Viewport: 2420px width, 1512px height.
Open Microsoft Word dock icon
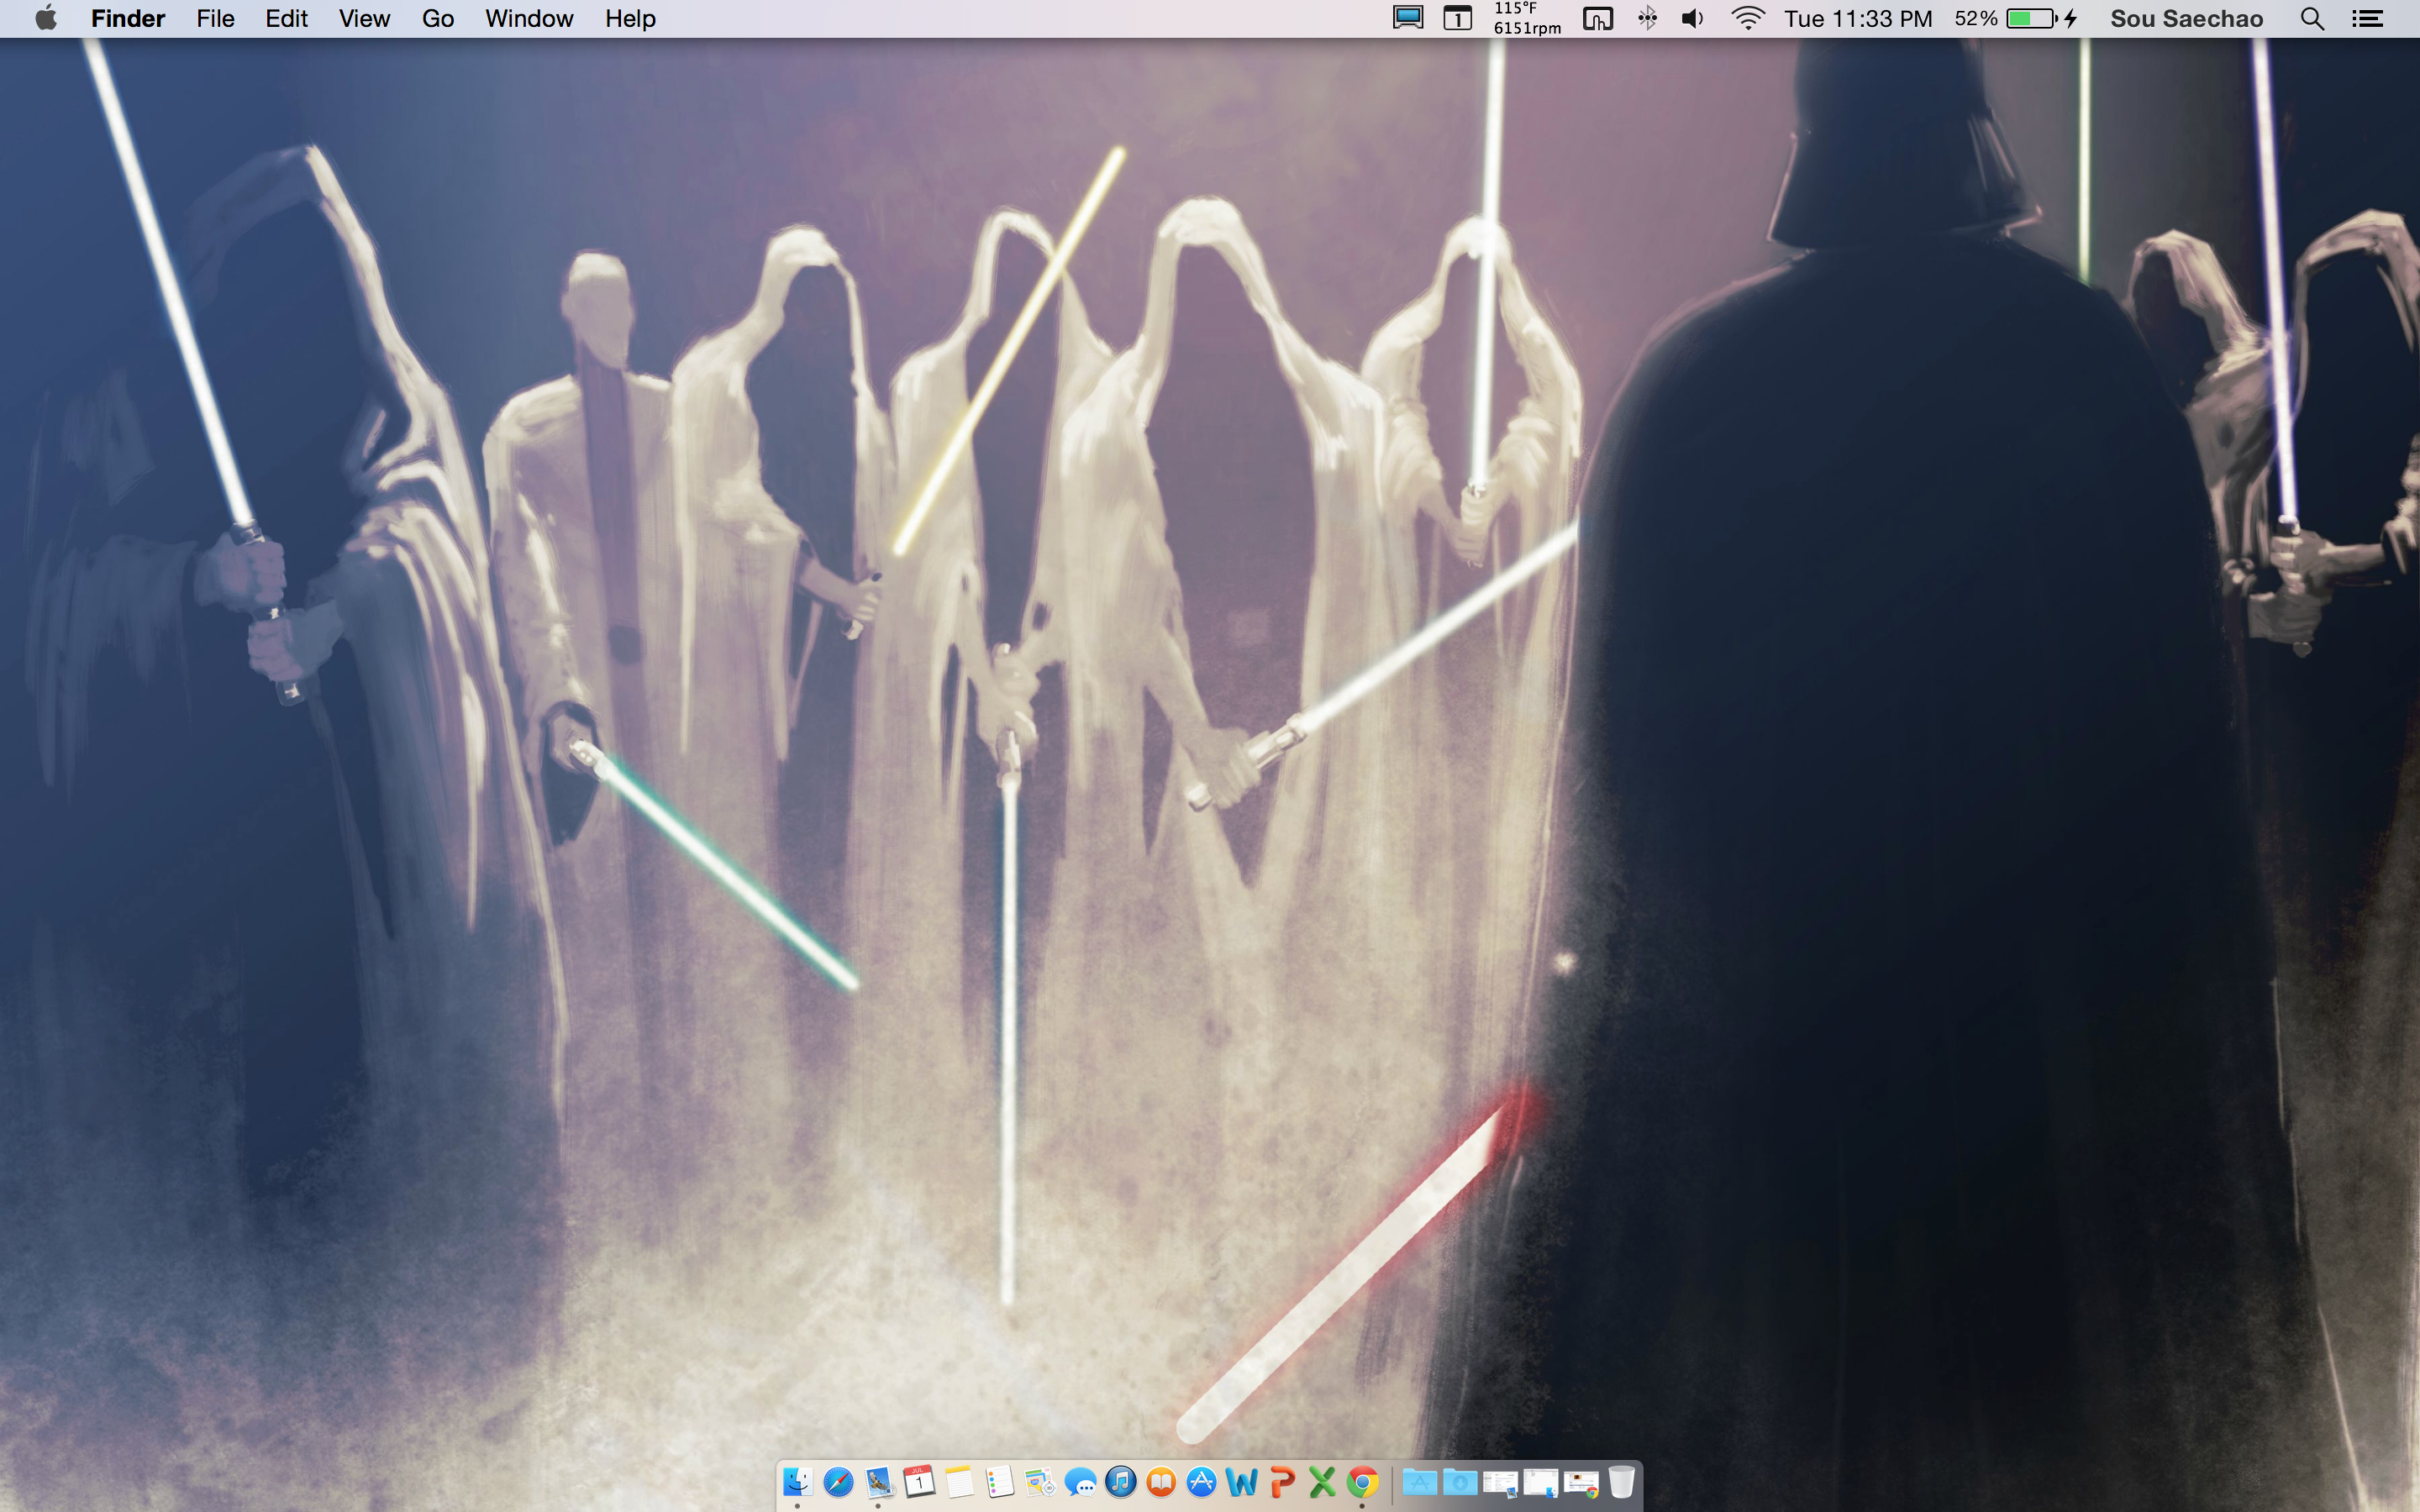1241,1481
